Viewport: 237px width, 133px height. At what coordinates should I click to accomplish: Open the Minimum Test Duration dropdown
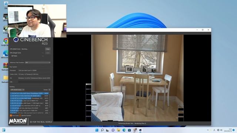point(38,62)
